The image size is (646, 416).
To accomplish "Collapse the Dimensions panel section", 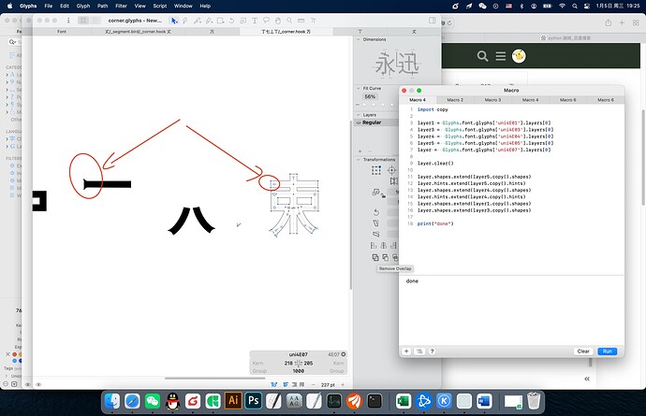I will click(358, 39).
